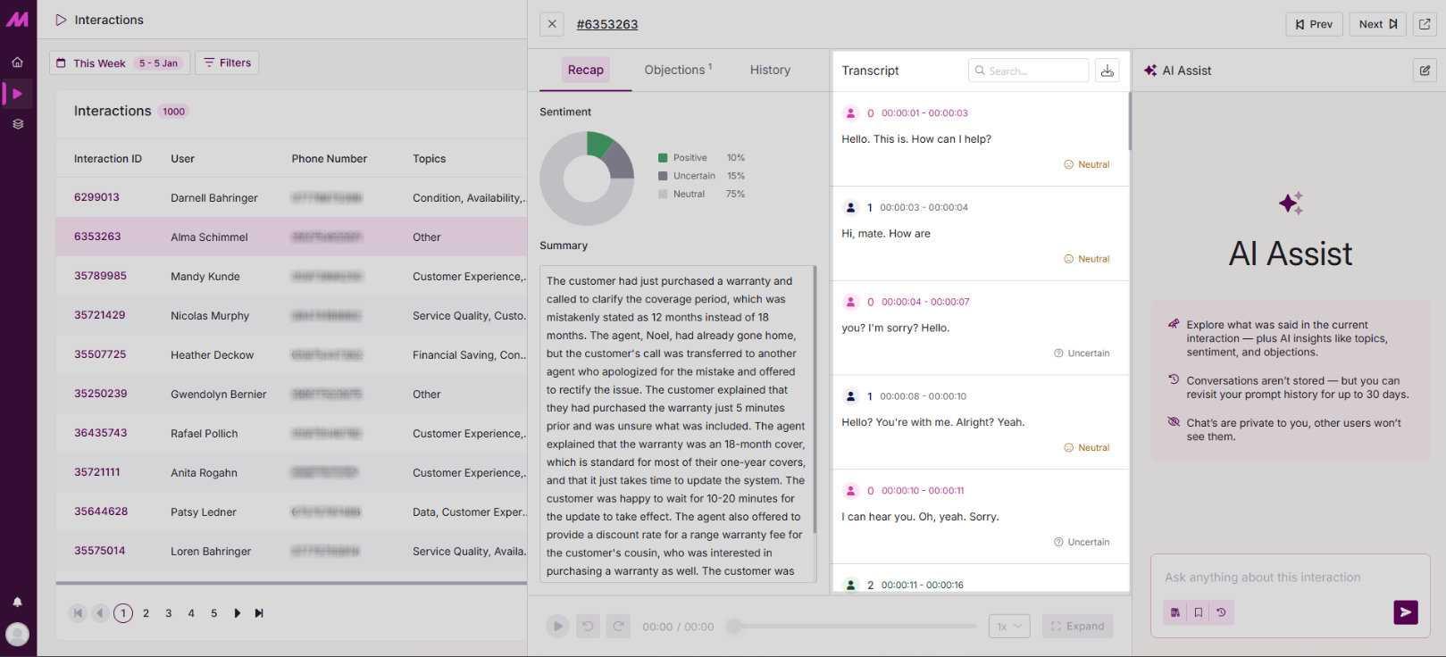Open interaction ID link #6353263
The image size is (1446, 657).
click(x=607, y=24)
